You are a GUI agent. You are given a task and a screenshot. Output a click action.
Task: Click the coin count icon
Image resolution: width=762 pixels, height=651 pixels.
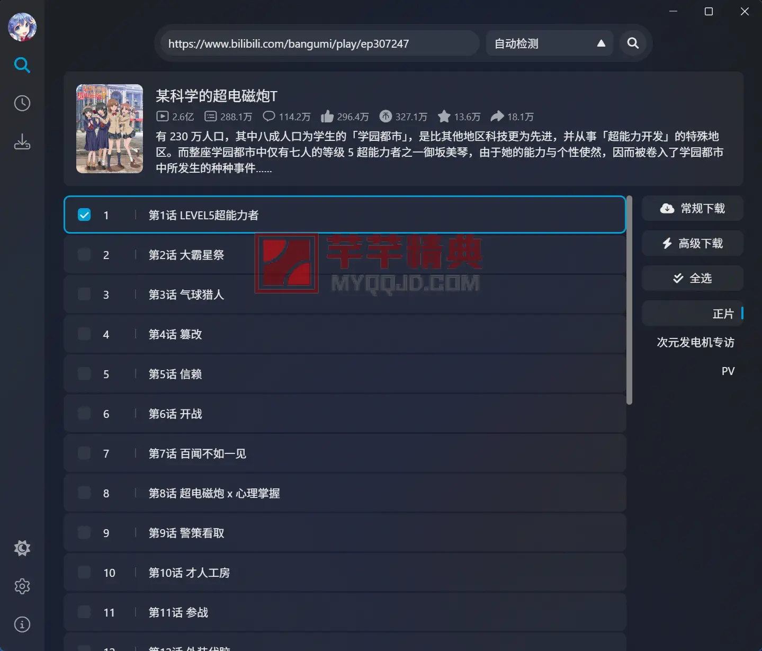[x=386, y=117]
